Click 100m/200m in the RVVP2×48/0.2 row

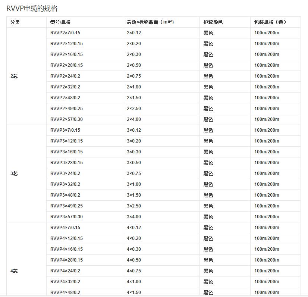click(267, 98)
